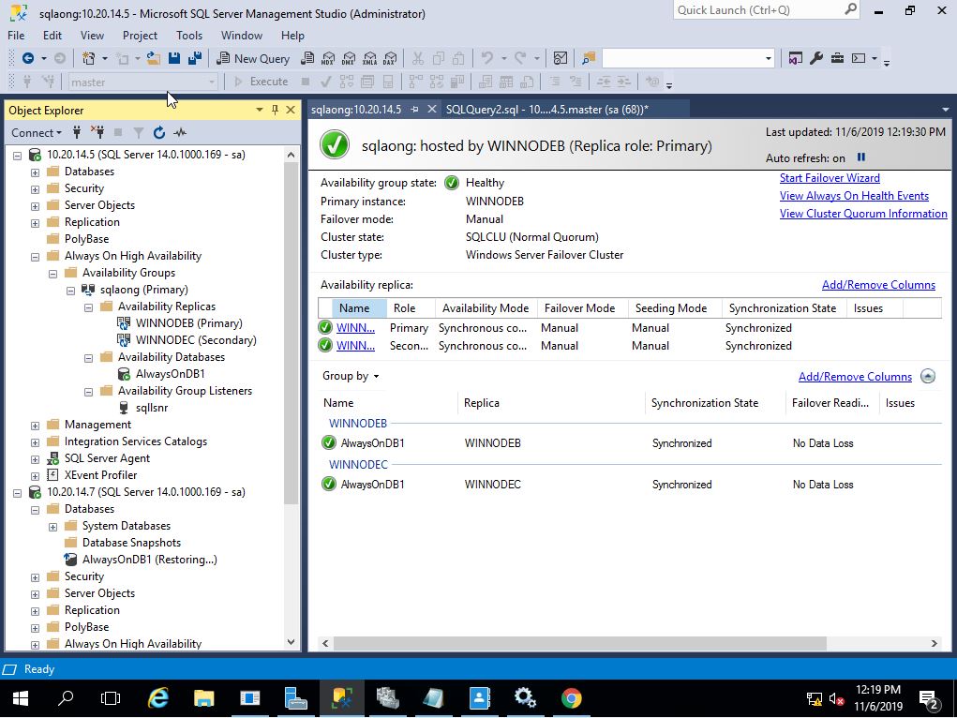
Task: Open the File menu
Action: pos(16,36)
